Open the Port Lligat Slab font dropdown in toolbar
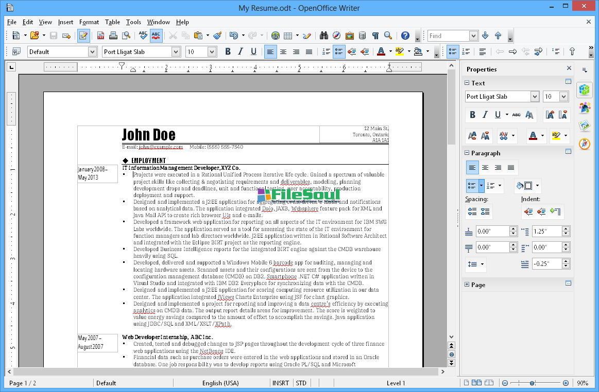 pyautogui.click(x=176, y=51)
